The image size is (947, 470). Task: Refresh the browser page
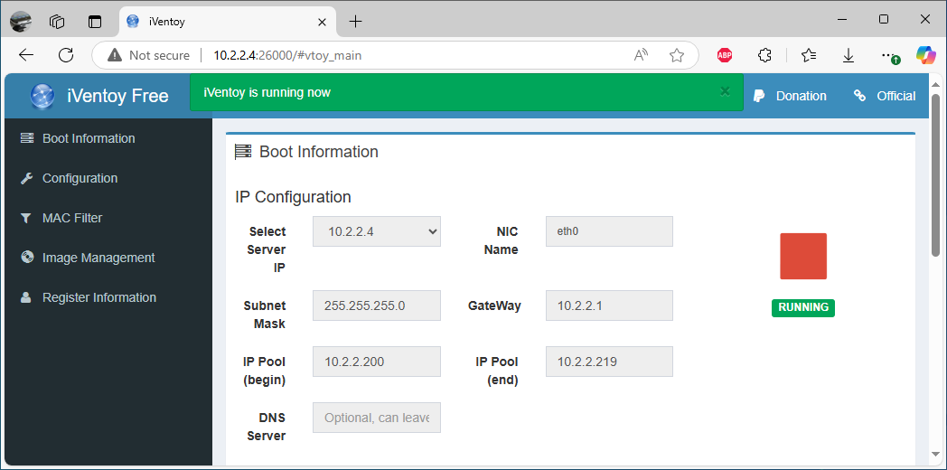(66, 55)
